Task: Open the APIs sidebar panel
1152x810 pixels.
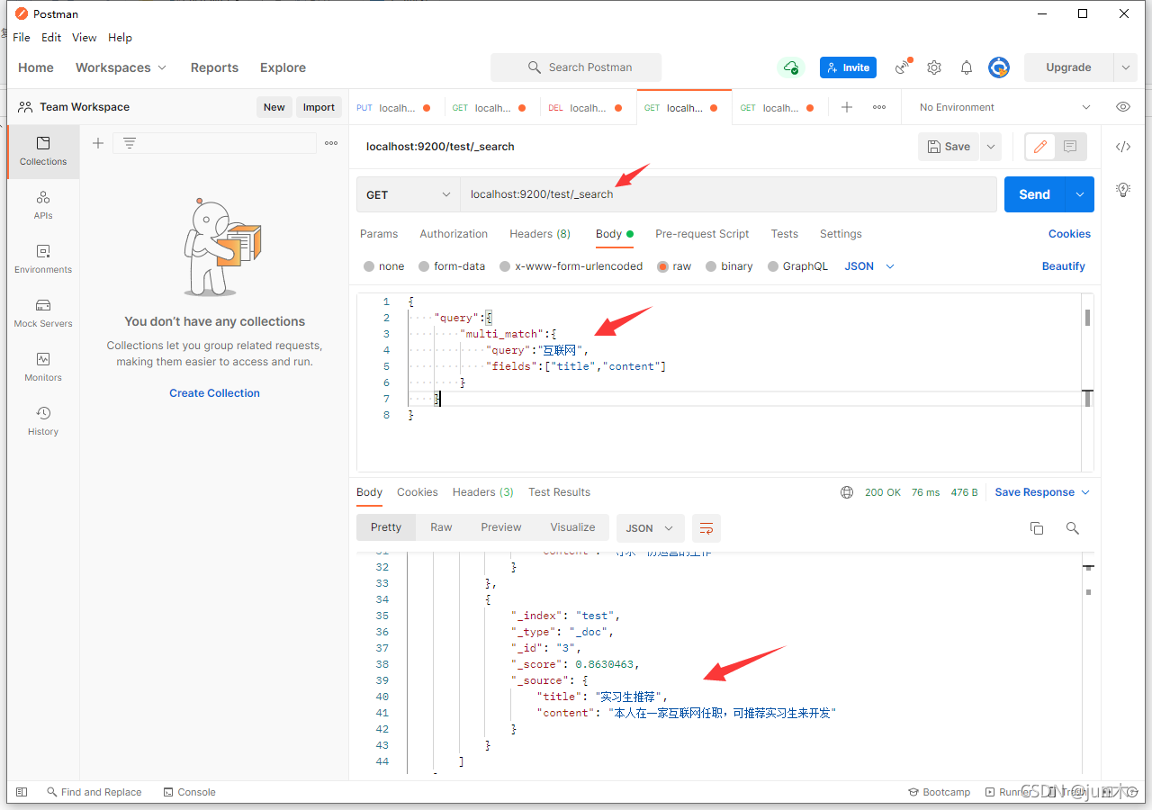Action: (x=43, y=205)
